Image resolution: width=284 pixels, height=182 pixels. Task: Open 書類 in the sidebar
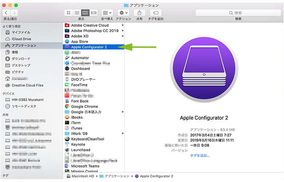12,52
